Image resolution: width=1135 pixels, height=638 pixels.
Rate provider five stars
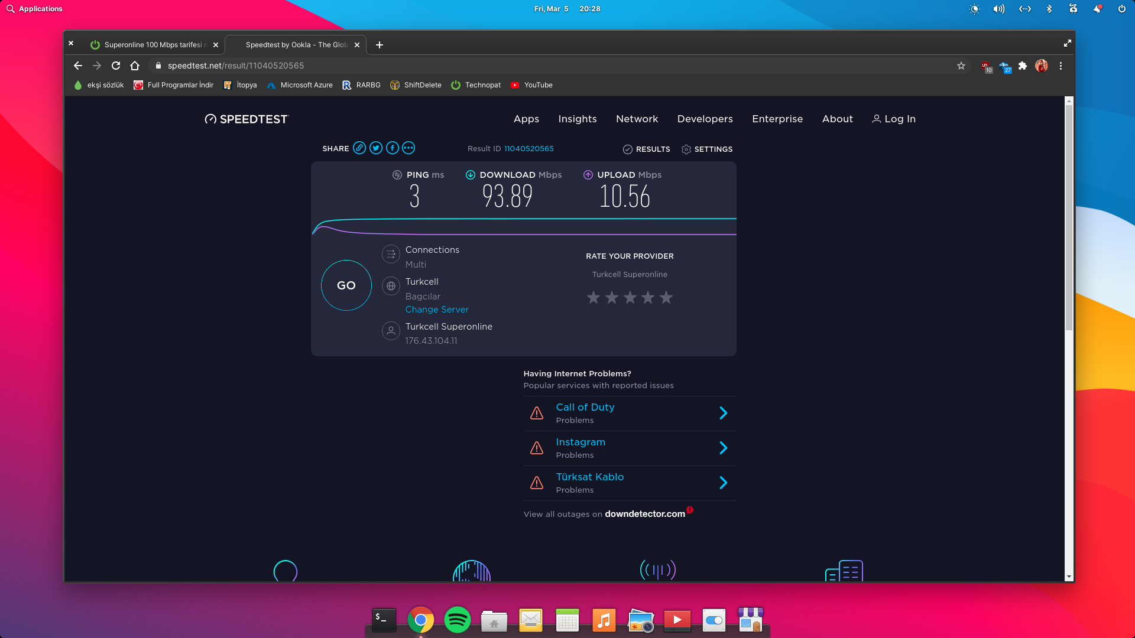pos(666,298)
